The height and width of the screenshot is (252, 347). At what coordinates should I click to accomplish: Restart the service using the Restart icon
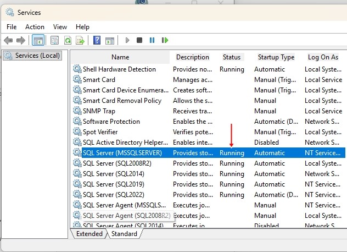(165, 40)
